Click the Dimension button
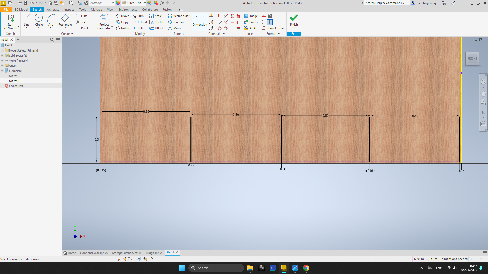Viewport: 488px width, 274px height. pos(200,22)
